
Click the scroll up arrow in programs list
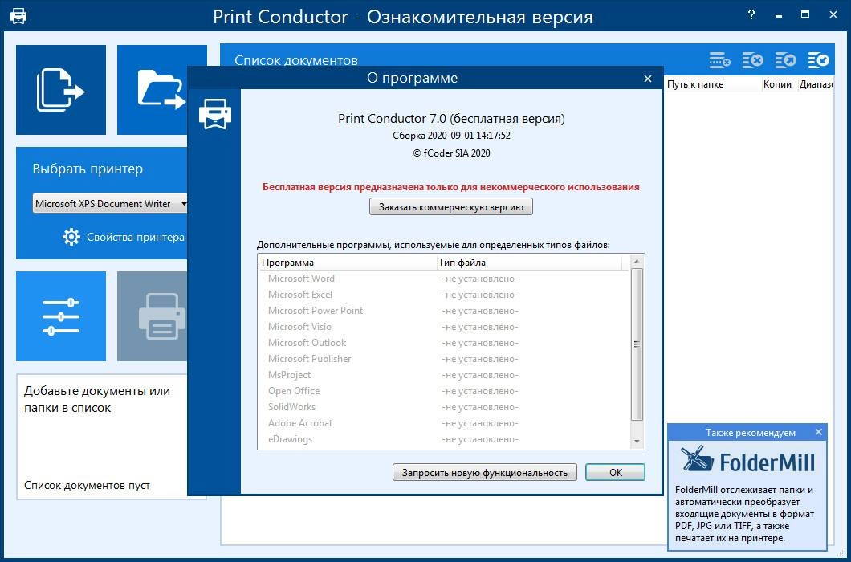(x=637, y=261)
